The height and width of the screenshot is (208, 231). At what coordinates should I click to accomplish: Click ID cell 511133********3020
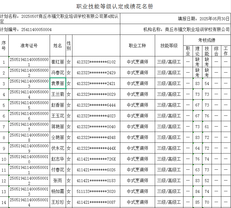[96, 191]
